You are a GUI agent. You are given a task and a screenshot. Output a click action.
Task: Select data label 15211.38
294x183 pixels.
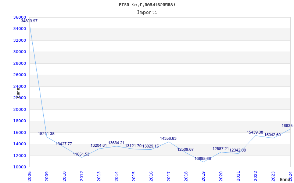click(x=46, y=134)
